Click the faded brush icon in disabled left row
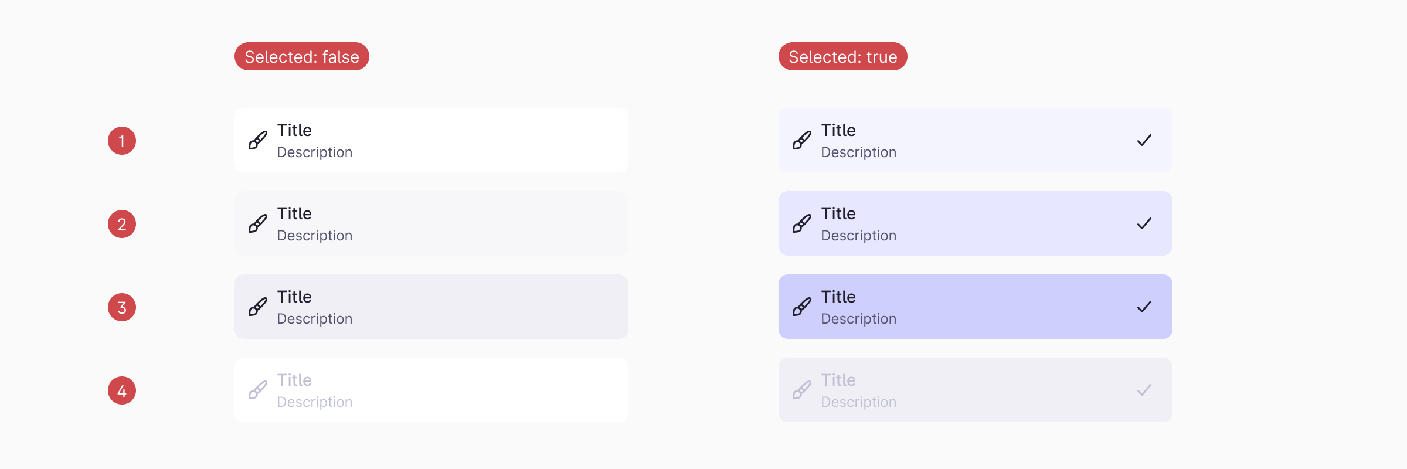1407x469 pixels. click(x=257, y=390)
